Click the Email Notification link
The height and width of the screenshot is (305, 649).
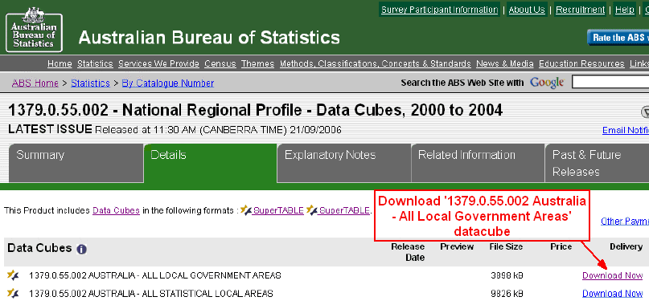(x=626, y=131)
